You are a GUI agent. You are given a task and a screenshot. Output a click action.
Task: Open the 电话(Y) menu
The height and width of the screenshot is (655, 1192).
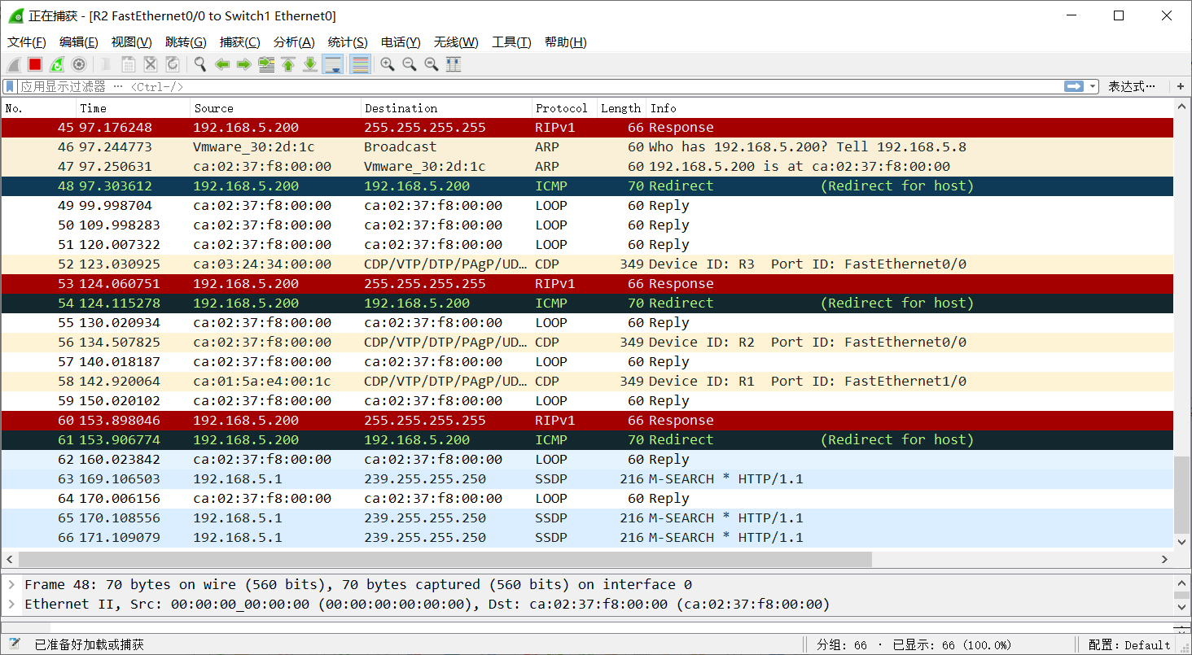point(401,42)
